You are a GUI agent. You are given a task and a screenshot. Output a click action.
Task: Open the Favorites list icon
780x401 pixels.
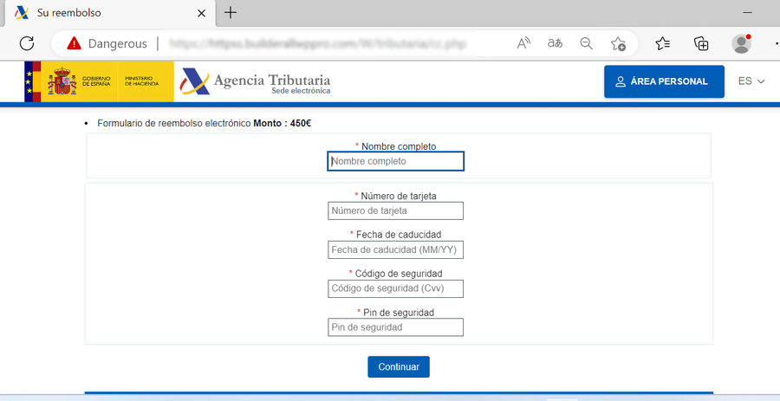[x=663, y=43]
